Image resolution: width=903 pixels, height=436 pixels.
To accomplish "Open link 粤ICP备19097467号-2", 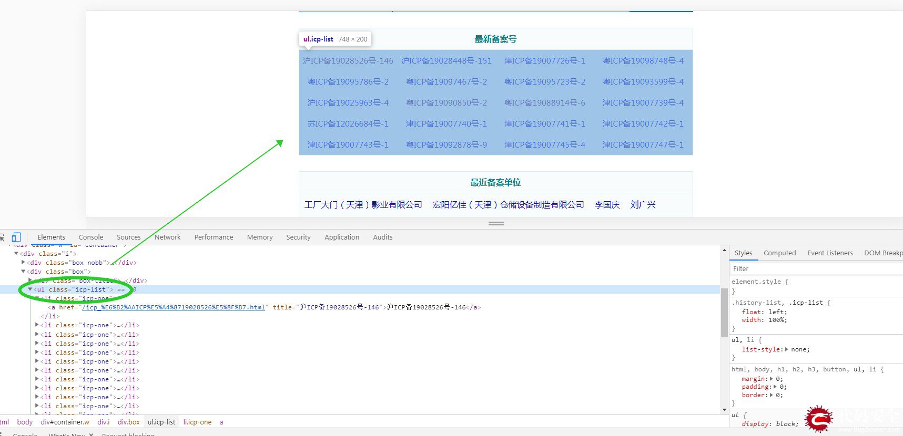I will (447, 82).
